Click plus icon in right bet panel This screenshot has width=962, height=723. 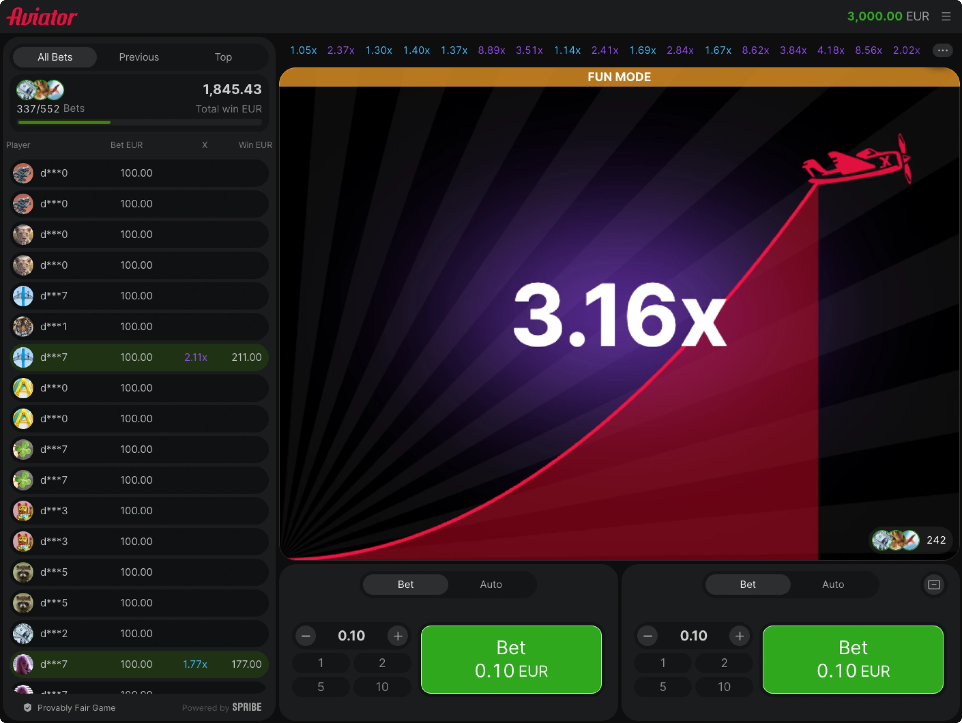tap(739, 636)
